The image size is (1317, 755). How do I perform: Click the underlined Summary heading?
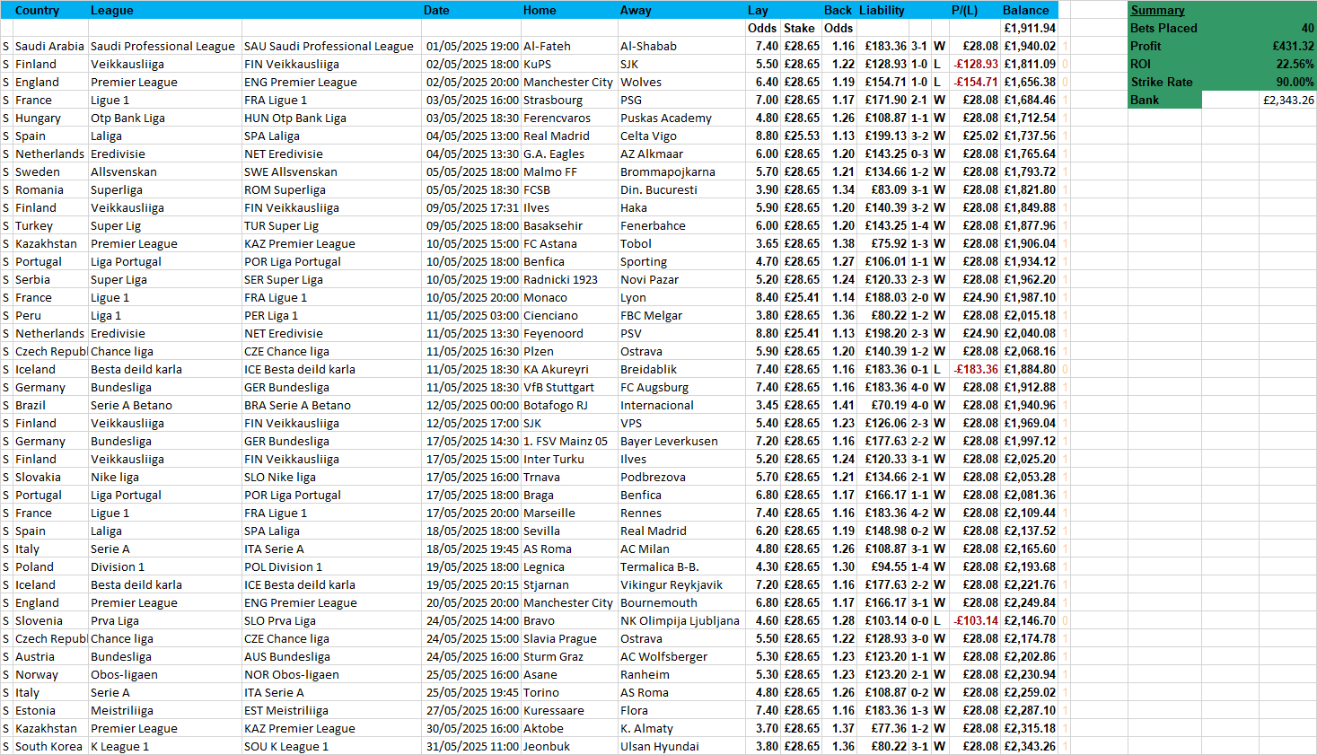tap(1157, 10)
